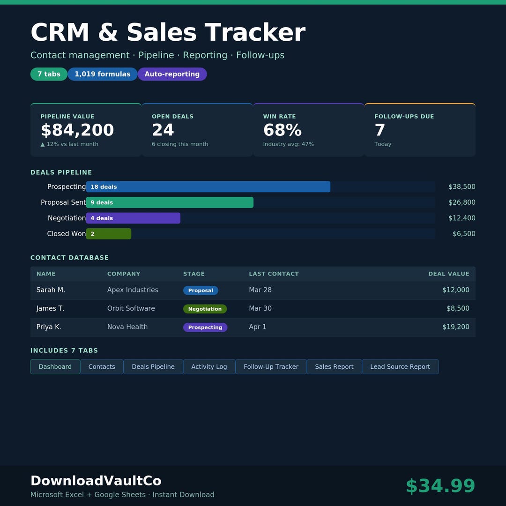Click the $19,200 deal value
This screenshot has height=506, width=506.
coord(456,327)
